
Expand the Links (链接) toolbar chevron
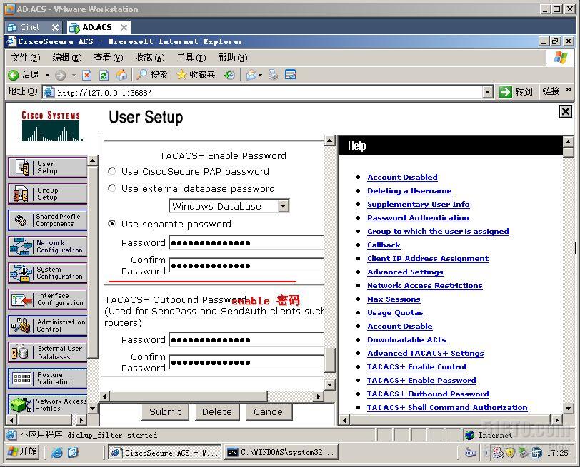[x=568, y=90]
